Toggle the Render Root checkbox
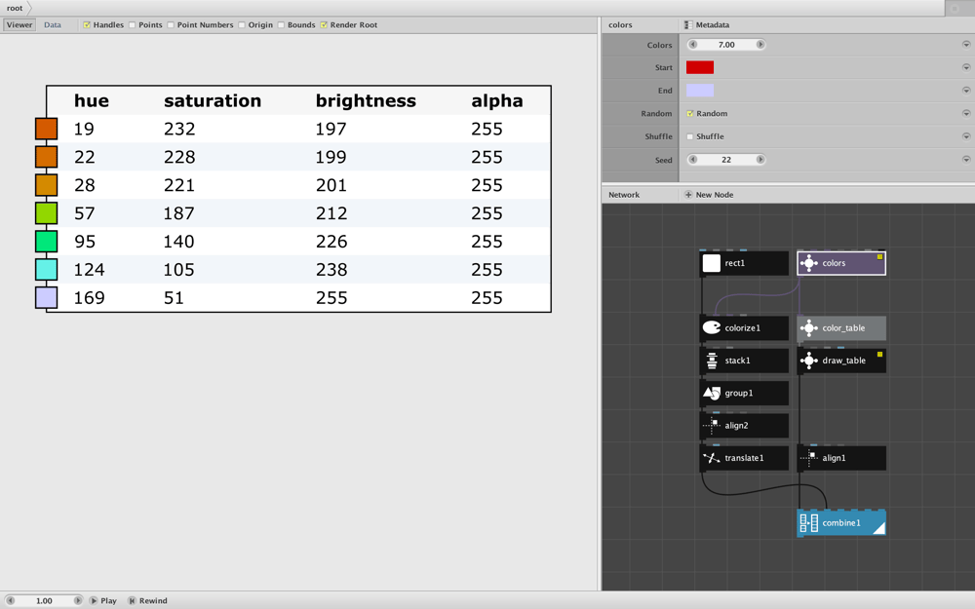Image resolution: width=975 pixels, height=609 pixels. (x=324, y=25)
